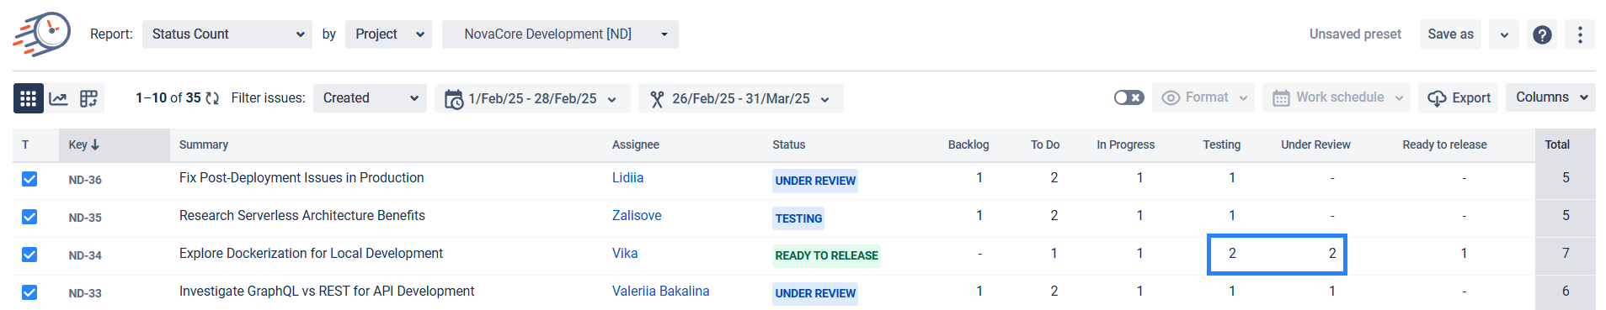Image resolution: width=1606 pixels, height=310 pixels.
Task: Click 'Fix Post-Deployment Issues in Production' summary
Action: point(301,178)
